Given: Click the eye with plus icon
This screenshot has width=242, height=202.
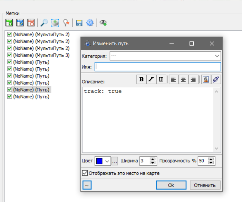Looking at the screenshot, I should [103, 23].
